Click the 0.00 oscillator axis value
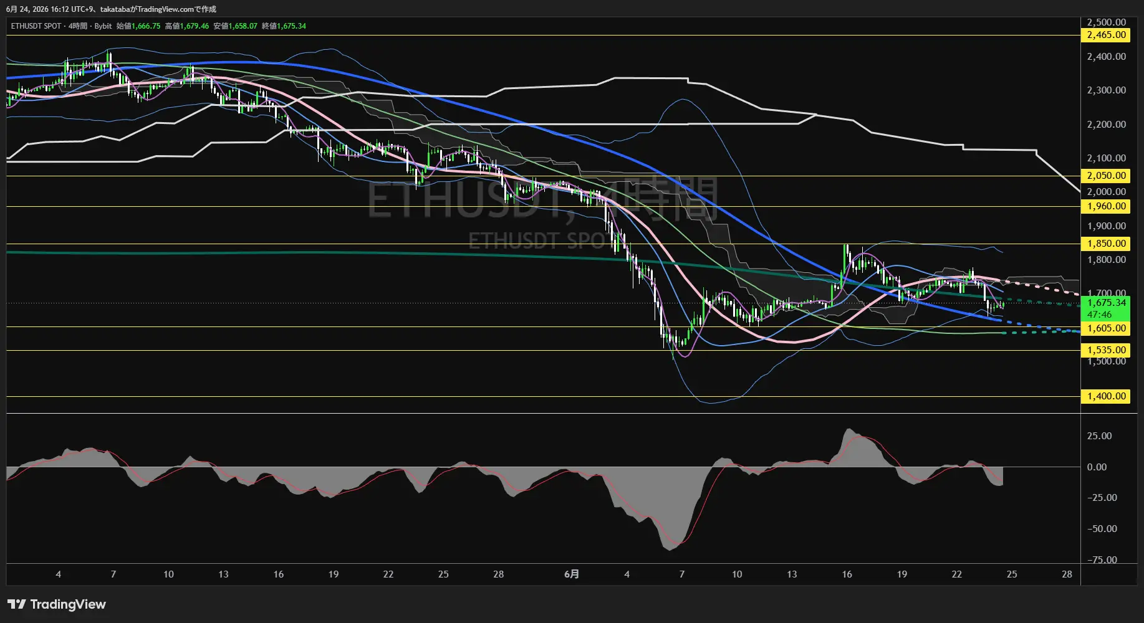 pos(1097,467)
